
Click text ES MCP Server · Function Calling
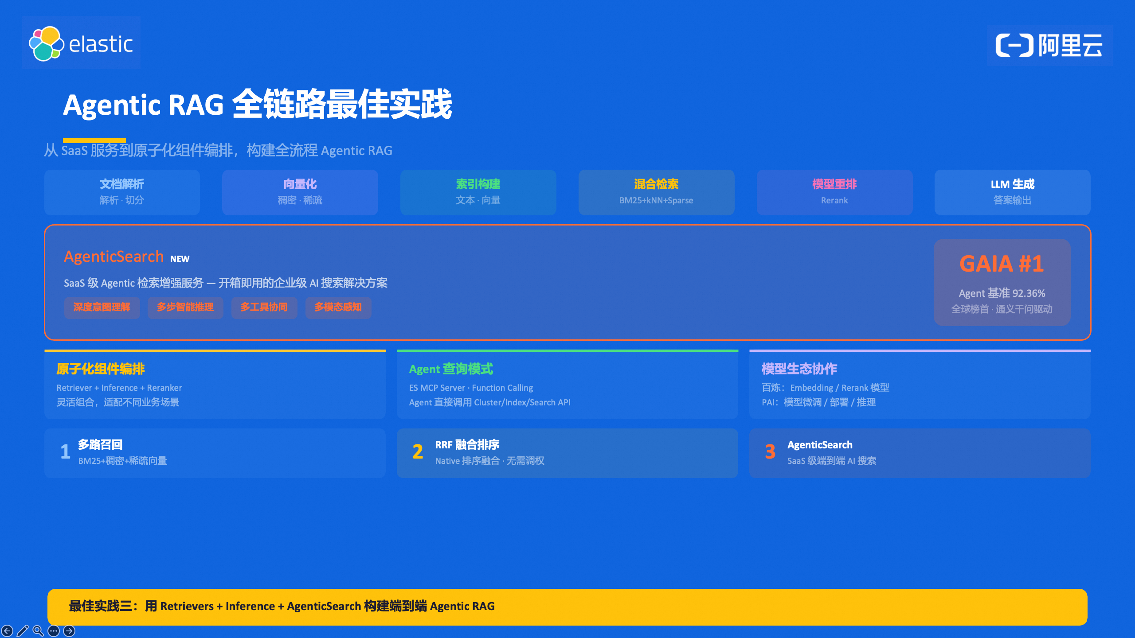point(471,388)
